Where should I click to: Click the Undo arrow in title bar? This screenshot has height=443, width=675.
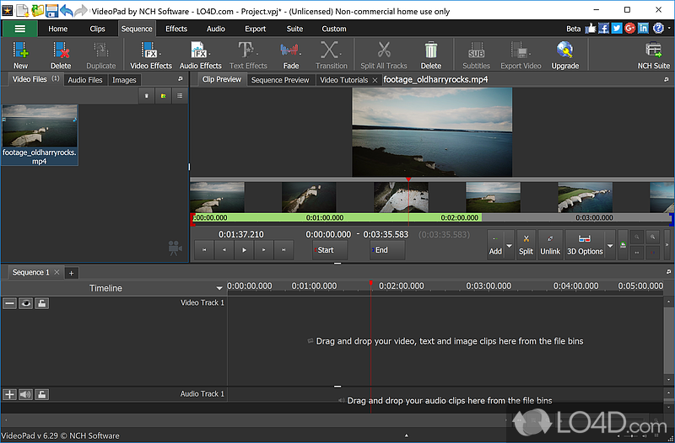(67, 10)
